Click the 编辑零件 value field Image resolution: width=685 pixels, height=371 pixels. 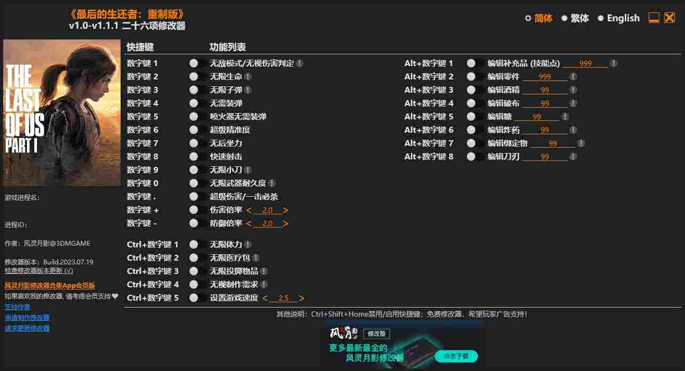[x=545, y=77]
